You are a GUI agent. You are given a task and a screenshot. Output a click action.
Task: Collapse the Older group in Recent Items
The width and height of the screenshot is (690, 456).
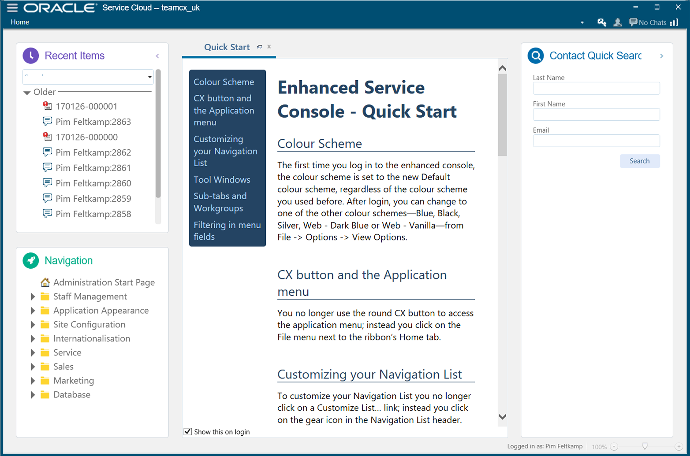(x=27, y=93)
